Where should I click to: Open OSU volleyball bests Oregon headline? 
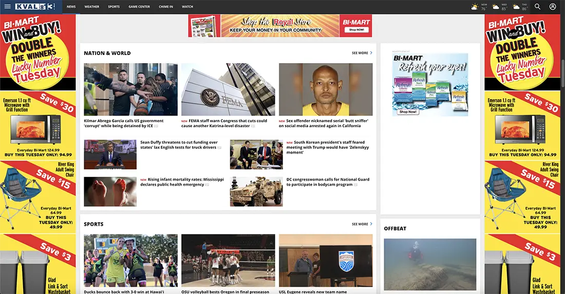[225, 292]
